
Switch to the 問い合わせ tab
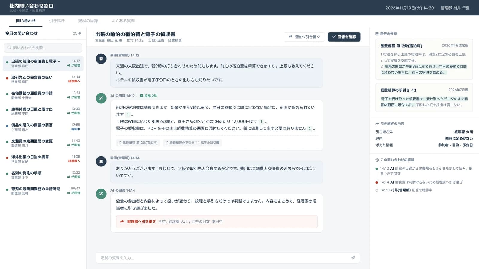(x=25, y=21)
